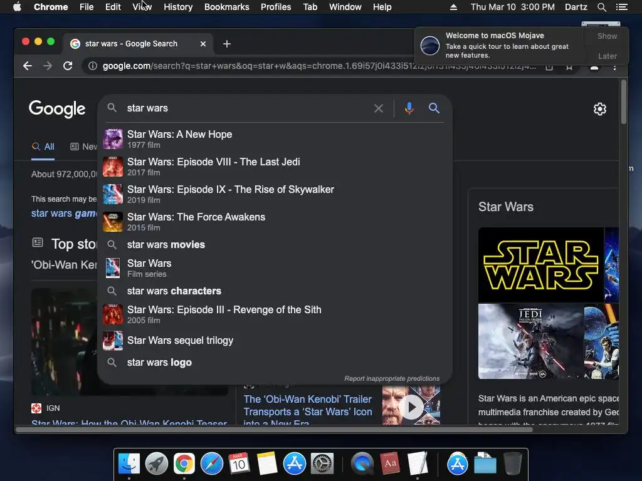Open Dictionary app in the dock
The image size is (642, 481).
pyautogui.click(x=390, y=464)
